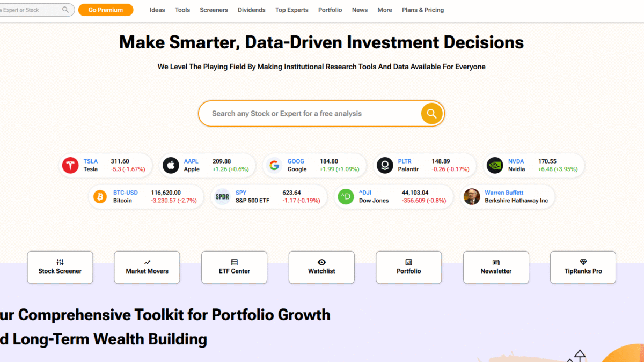Viewport: 644px width, 362px height.
Task: Open the Screeners navigation menu
Action: [214, 10]
